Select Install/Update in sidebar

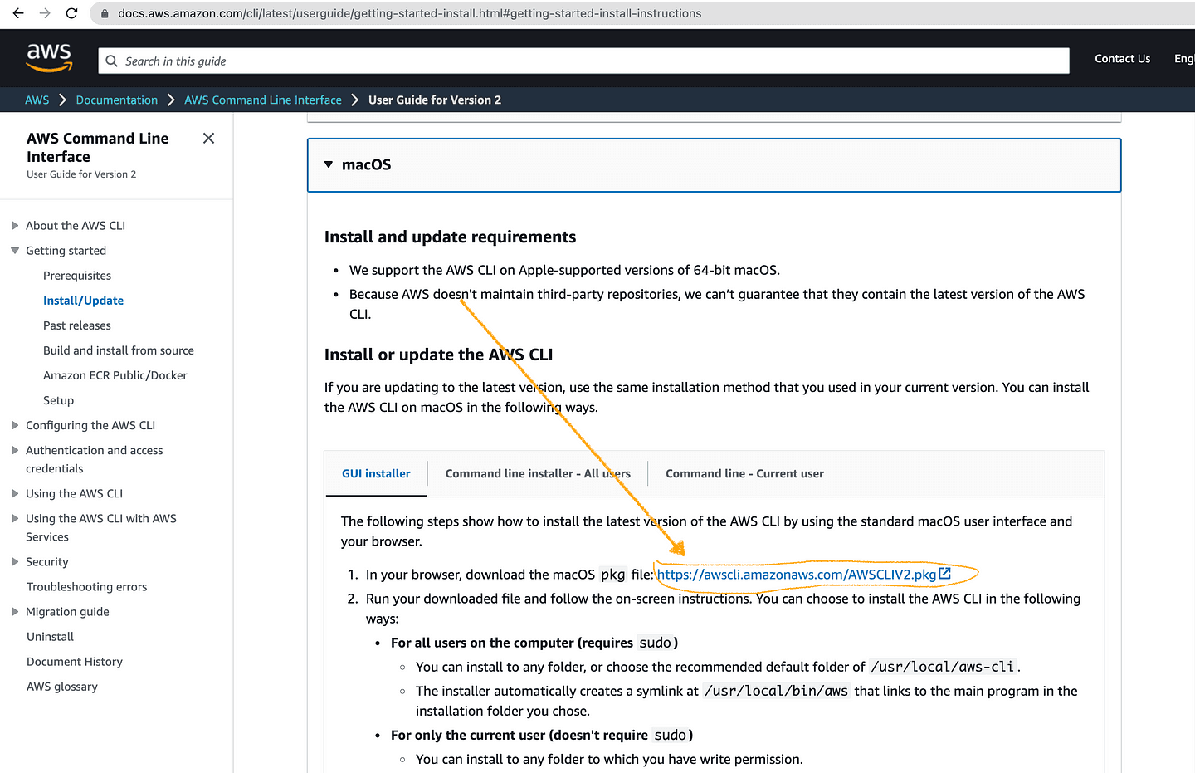[83, 301]
